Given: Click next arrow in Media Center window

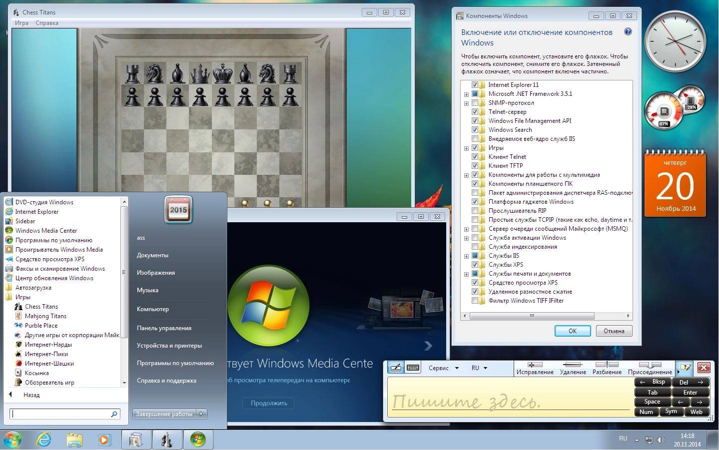Looking at the screenshot, I should (x=428, y=346).
